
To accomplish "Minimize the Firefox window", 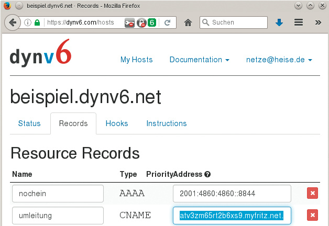I will [298, 6].
